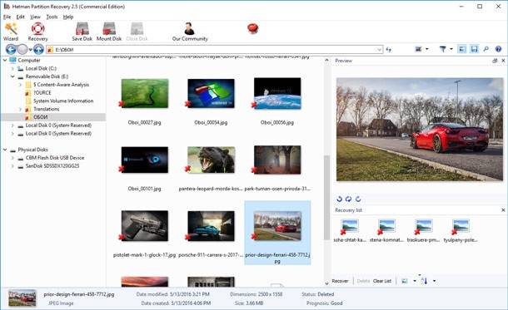
Task: Select Oboi_00101.jpg thumbnail
Action: 145,160
